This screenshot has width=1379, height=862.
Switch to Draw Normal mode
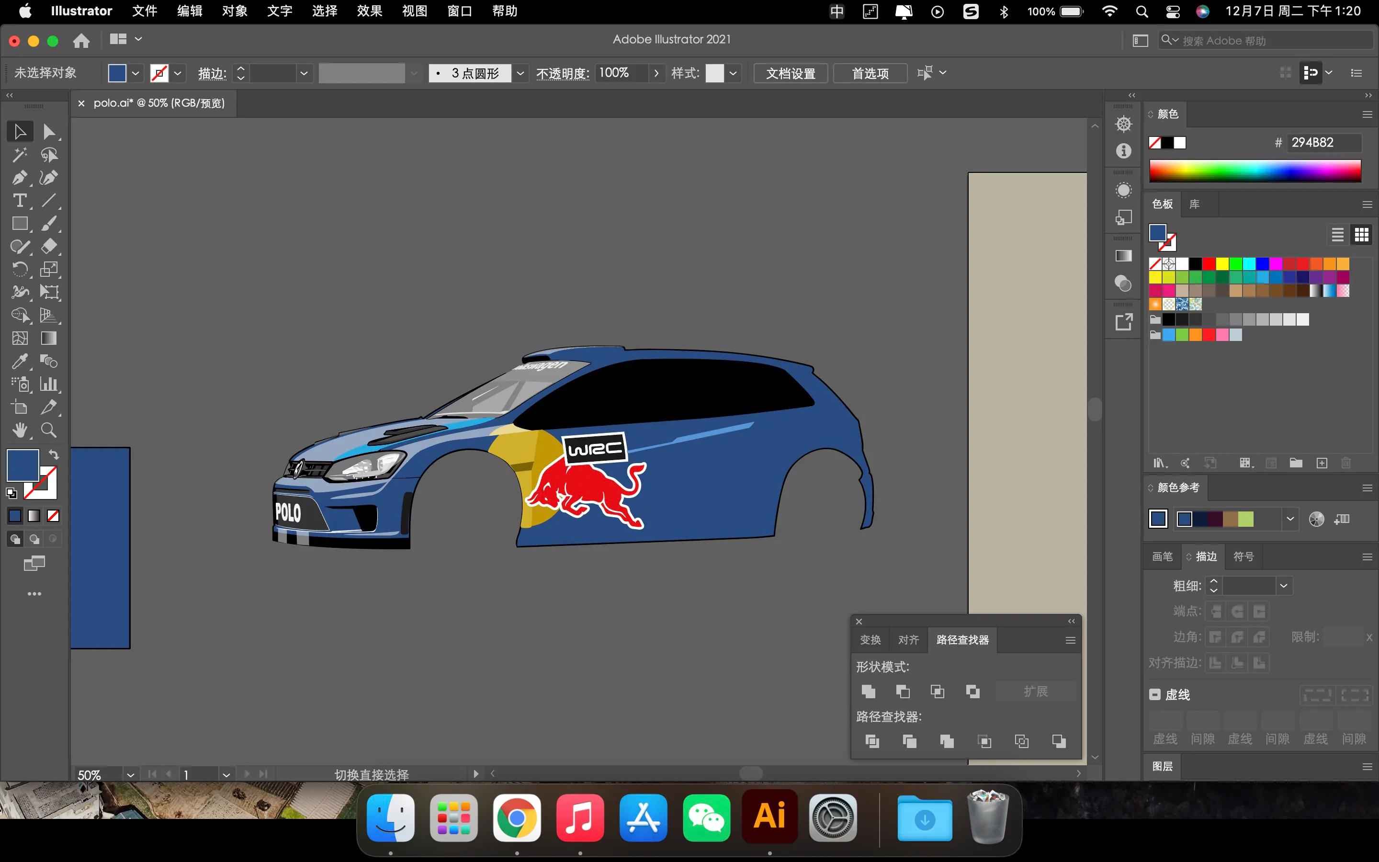[x=15, y=539]
